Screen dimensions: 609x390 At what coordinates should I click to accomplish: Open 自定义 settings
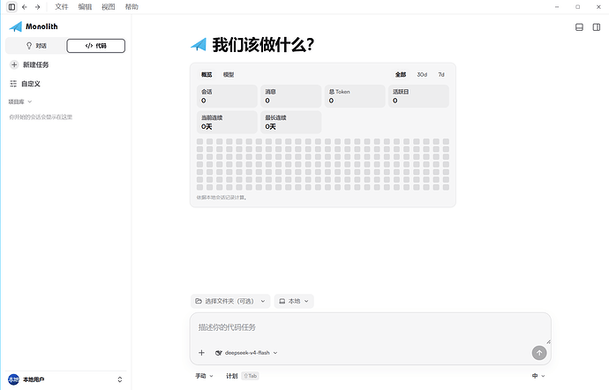coord(26,84)
